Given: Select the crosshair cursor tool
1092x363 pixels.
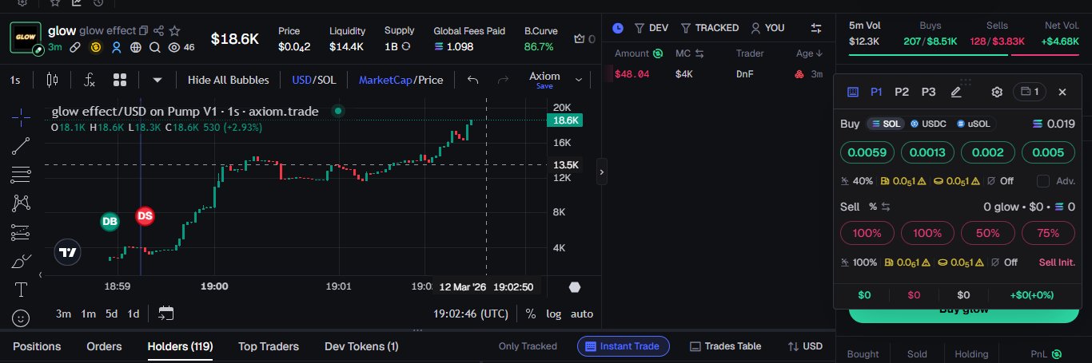Looking at the screenshot, I should coord(22,116).
